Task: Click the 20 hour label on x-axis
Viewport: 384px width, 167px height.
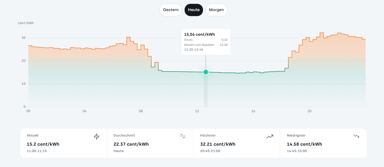Action: tap(309, 111)
